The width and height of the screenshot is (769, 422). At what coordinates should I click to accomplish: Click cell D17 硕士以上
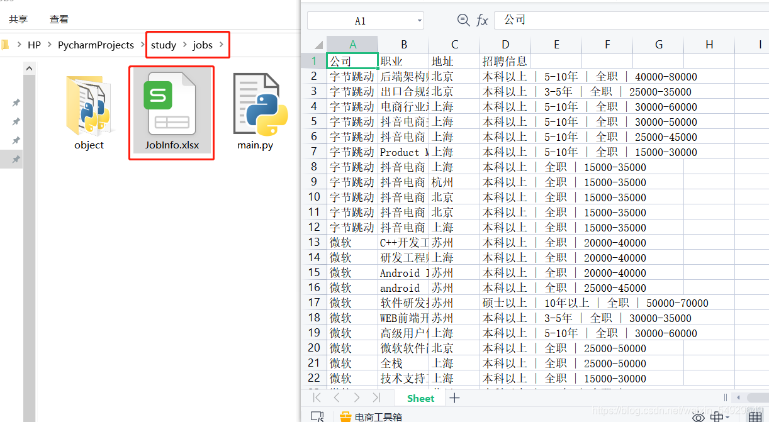pyautogui.click(x=505, y=303)
